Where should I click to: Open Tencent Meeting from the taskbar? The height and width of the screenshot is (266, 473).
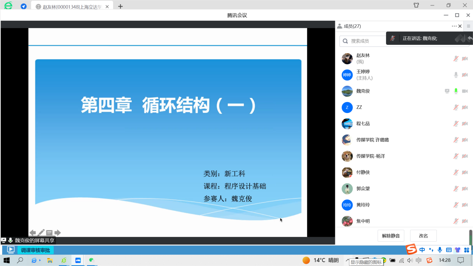(78, 260)
